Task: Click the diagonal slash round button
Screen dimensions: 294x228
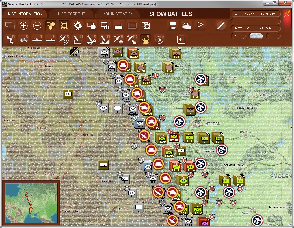Action: click(x=221, y=25)
